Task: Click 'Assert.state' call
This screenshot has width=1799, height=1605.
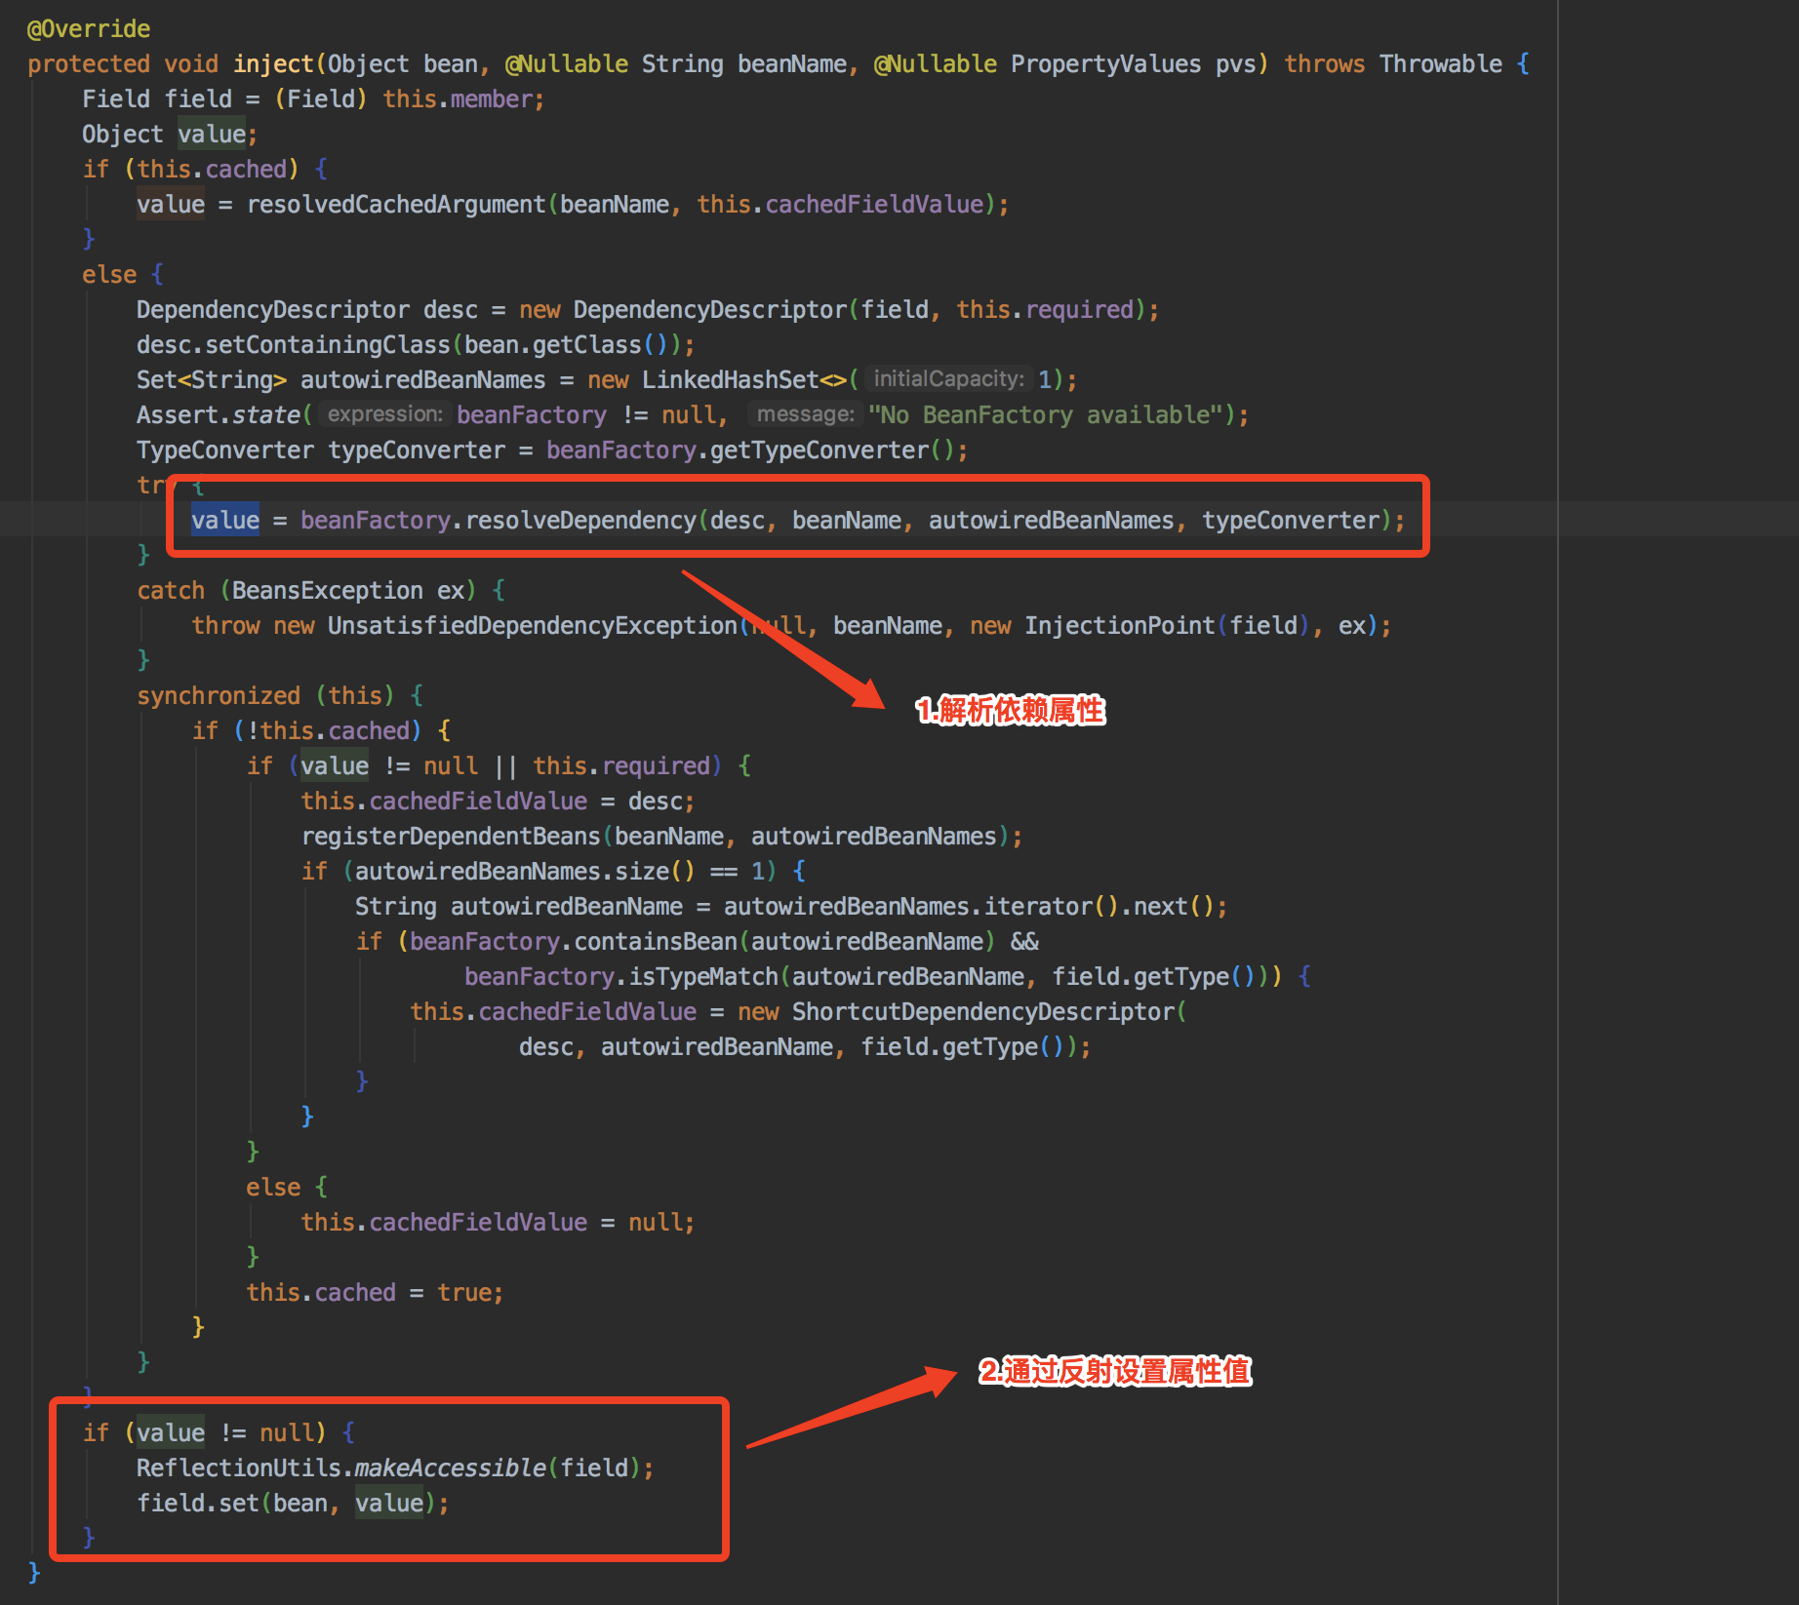Action: tap(219, 415)
